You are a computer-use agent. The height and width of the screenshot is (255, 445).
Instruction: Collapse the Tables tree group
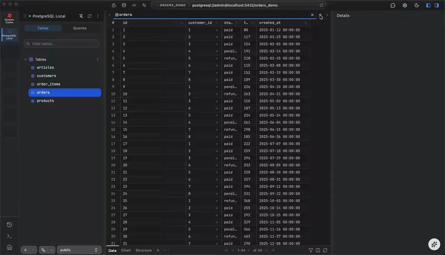click(x=26, y=59)
